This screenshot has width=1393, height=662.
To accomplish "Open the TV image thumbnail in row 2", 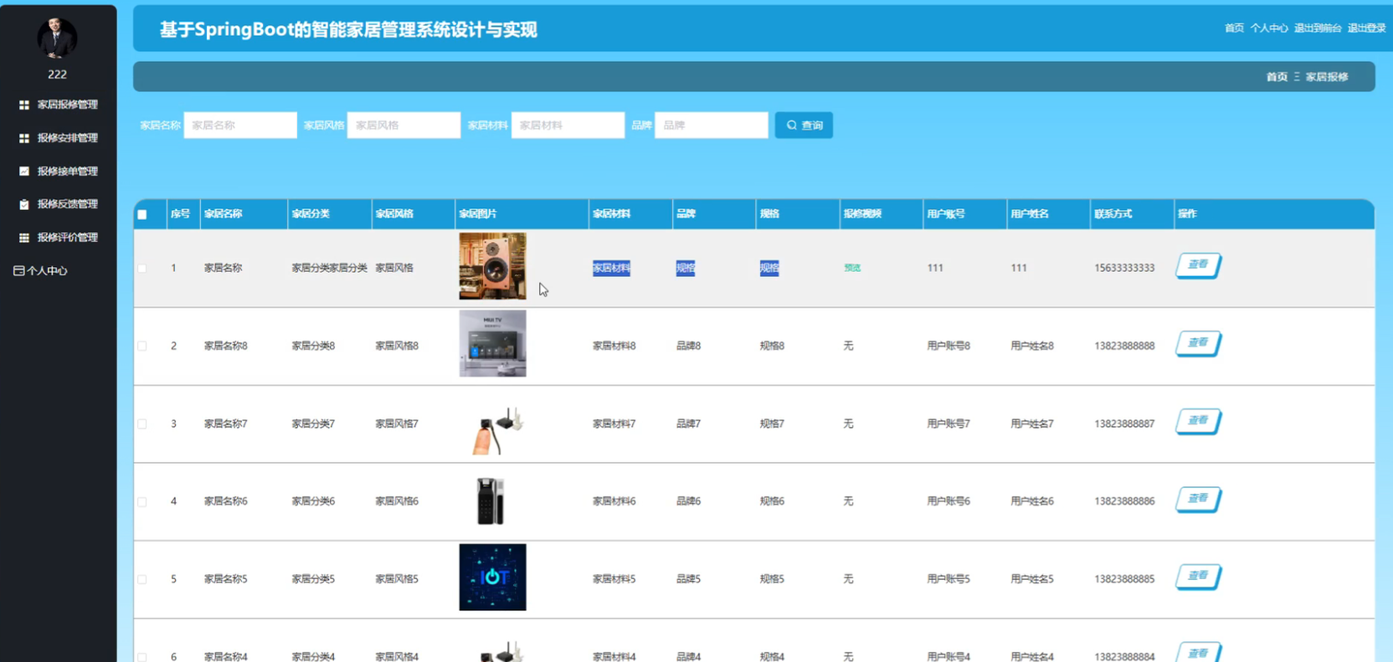I will coord(492,343).
